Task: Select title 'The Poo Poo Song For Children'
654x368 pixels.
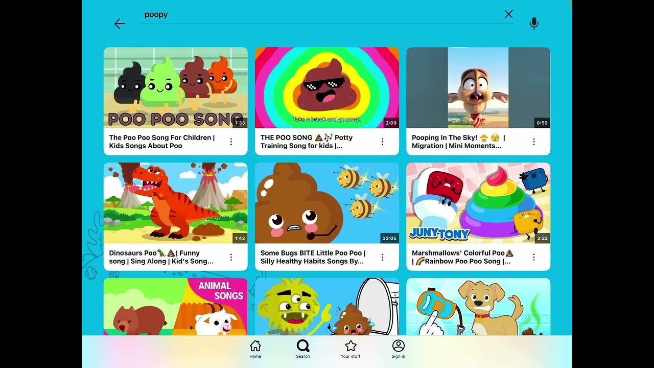Action: pos(162,142)
